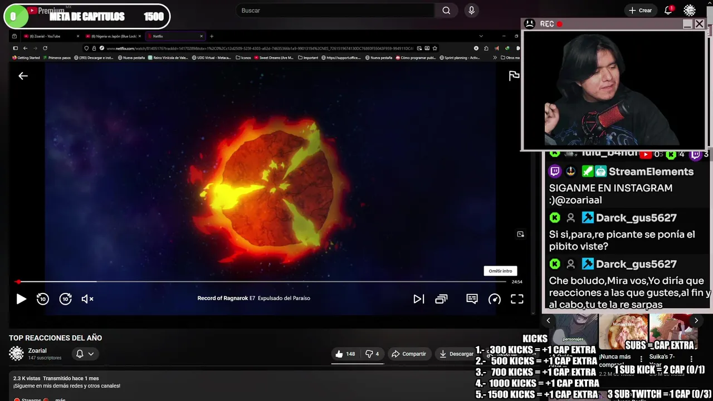
Task: Toggle the browser sidebar icon
Action: [15, 48]
